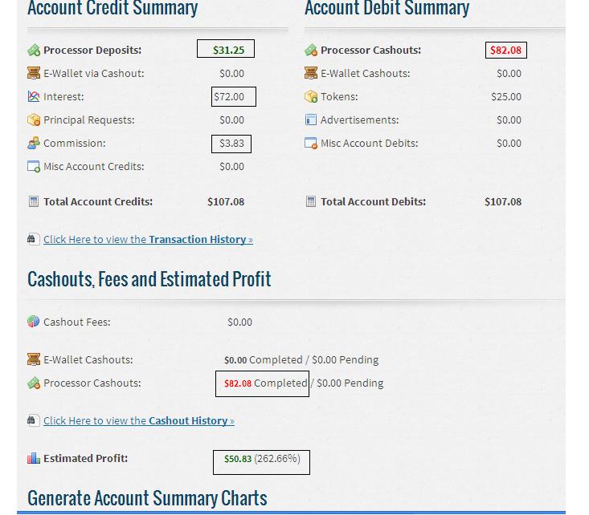Click the Principal Requests icon
Viewport: 589px width, 515px height.
click(34, 120)
